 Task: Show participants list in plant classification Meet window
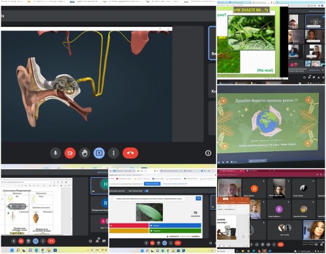pyautogui.click(x=98, y=241)
